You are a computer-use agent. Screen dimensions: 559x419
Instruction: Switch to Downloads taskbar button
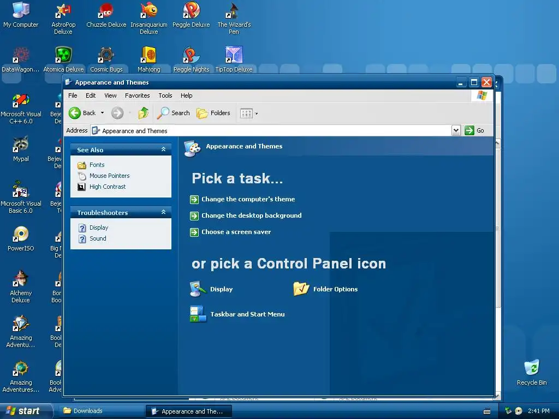pos(100,411)
